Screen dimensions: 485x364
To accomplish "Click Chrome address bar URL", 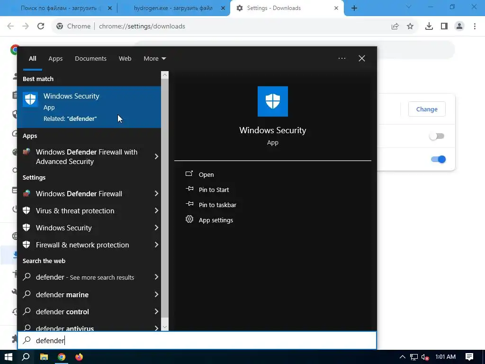I will click(x=142, y=27).
